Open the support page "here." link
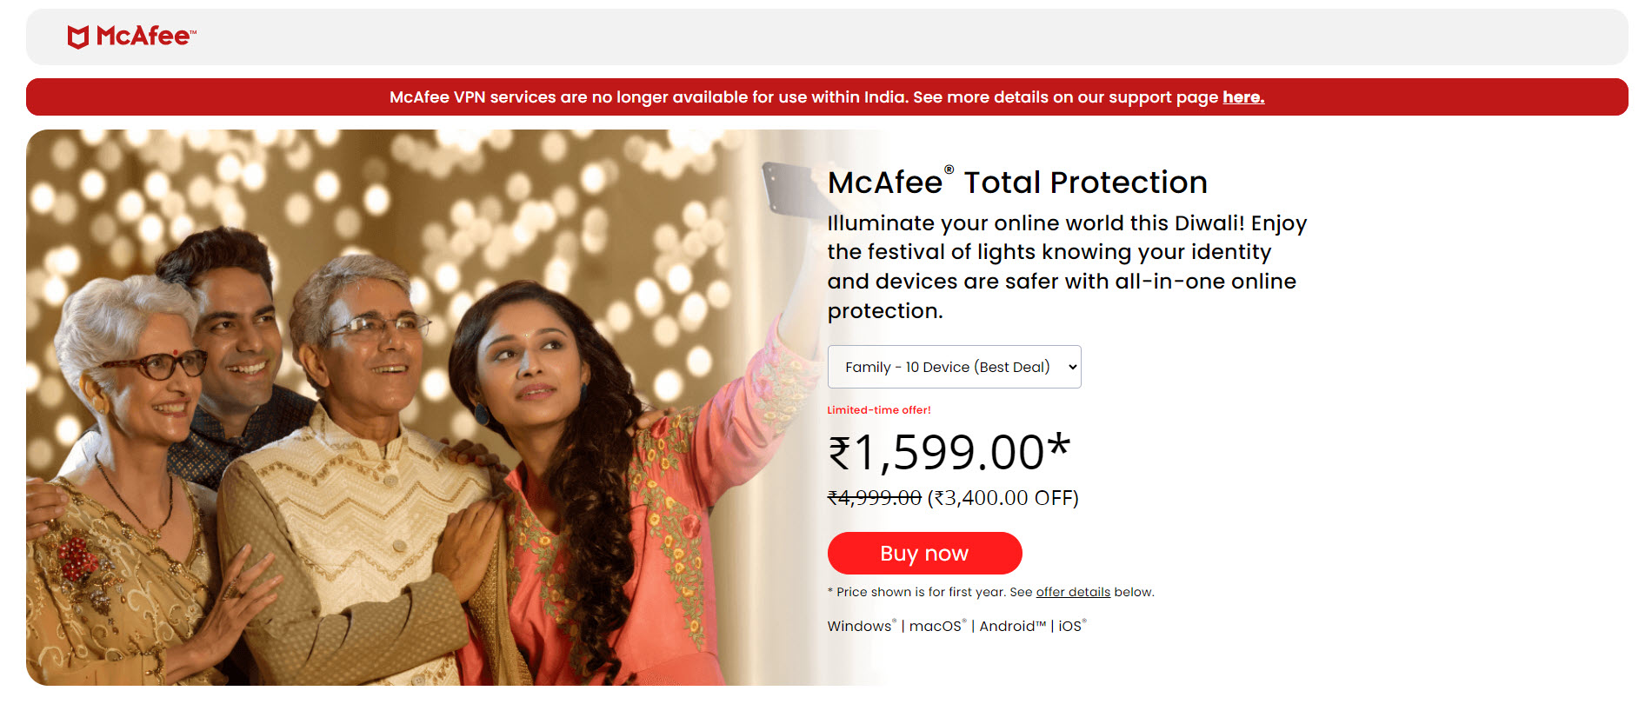This screenshot has height=704, width=1652. pyautogui.click(x=1242, y=97)
